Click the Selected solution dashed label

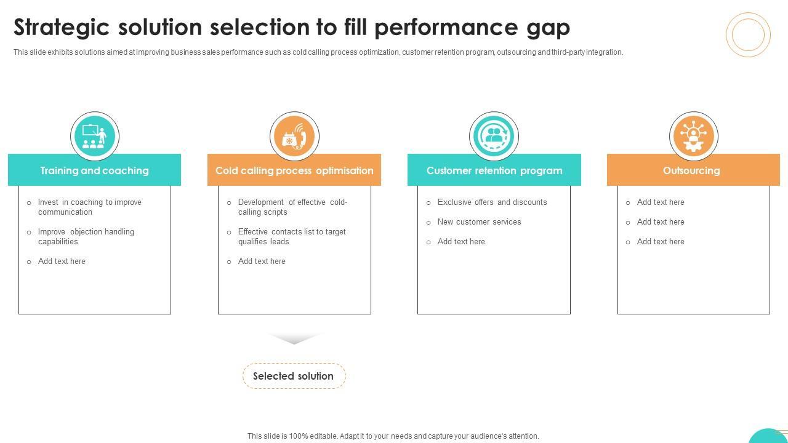294,376
